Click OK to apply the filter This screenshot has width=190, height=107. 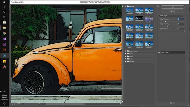pos(172,7)
